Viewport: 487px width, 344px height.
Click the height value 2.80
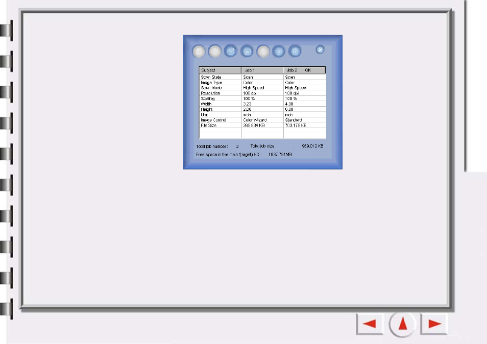click(x=247, y=109)
